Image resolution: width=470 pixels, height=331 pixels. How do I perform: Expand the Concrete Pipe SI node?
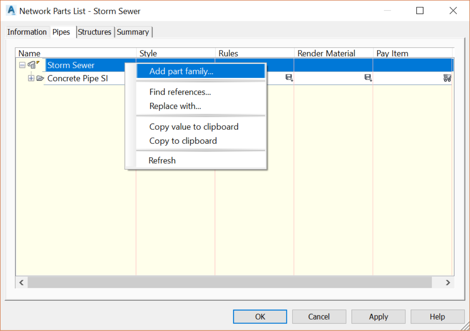click(x=31, y=78)
